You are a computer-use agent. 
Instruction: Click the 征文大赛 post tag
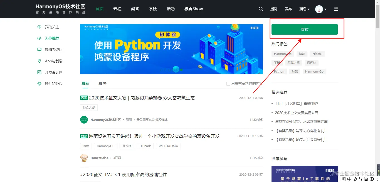[x=89, y=107]
